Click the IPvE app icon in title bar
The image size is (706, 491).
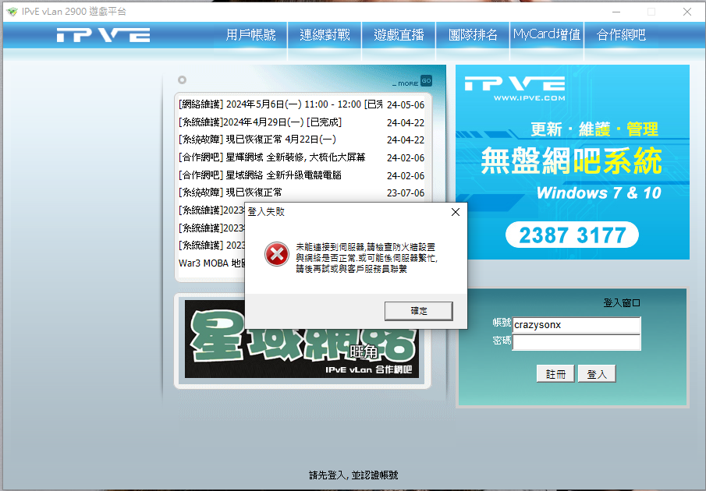[12, 12]
